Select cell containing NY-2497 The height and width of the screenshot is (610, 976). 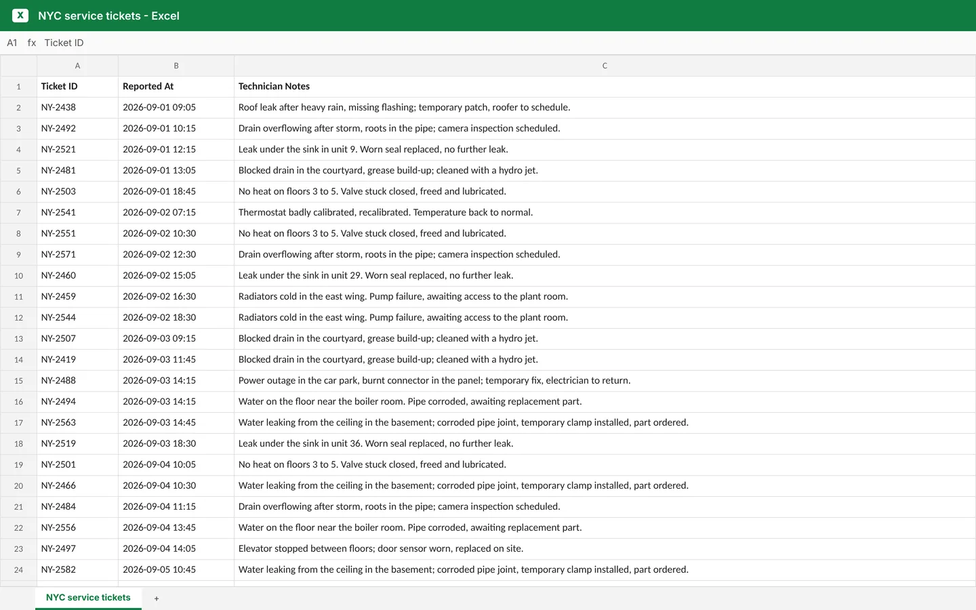tap(77, 549)
